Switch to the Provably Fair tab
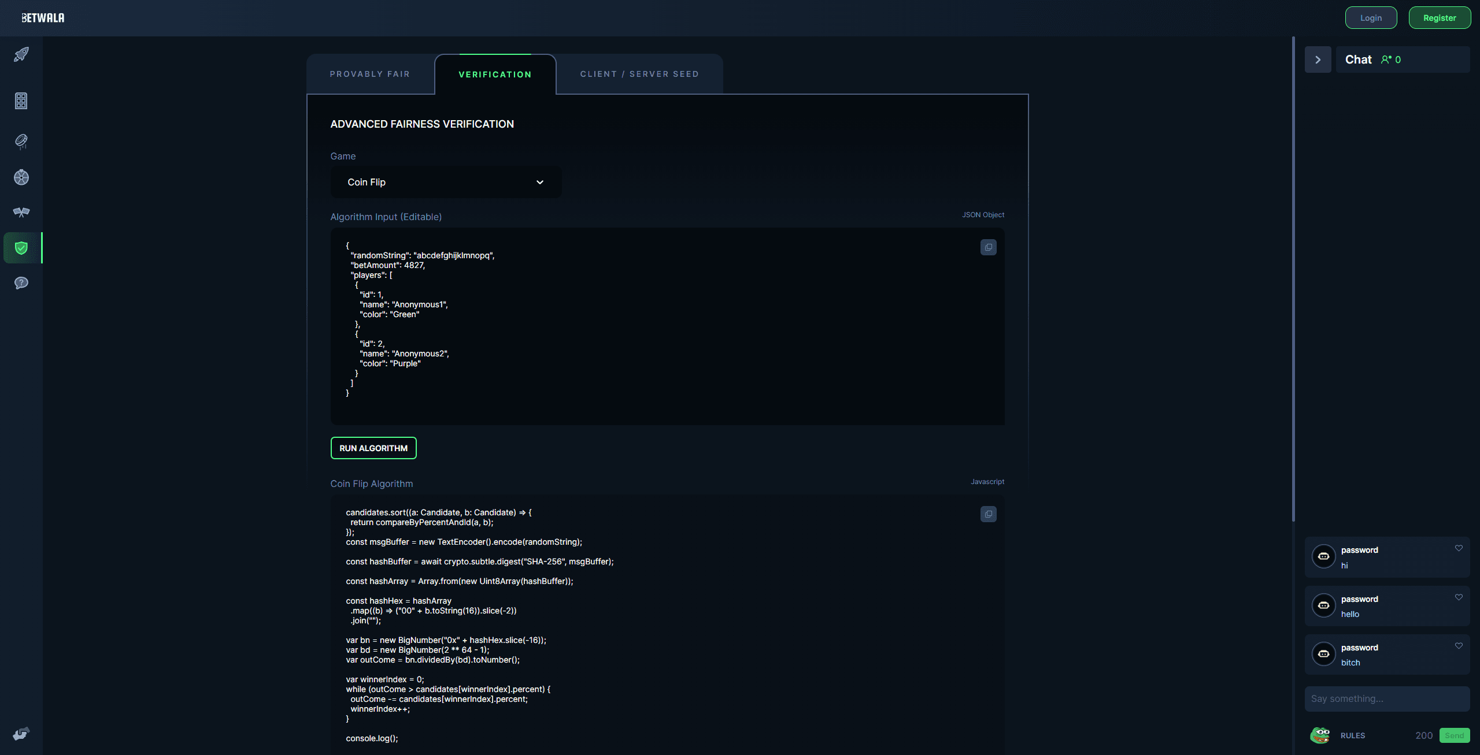 tap(370, 74)
